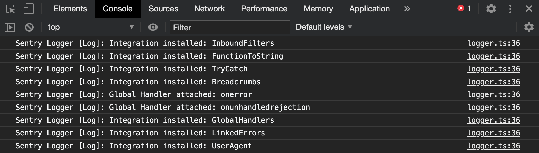The width and height of the screenshot is (539, 153).
Task: Show more tabs with the double chevron
Action: point(407,9)
